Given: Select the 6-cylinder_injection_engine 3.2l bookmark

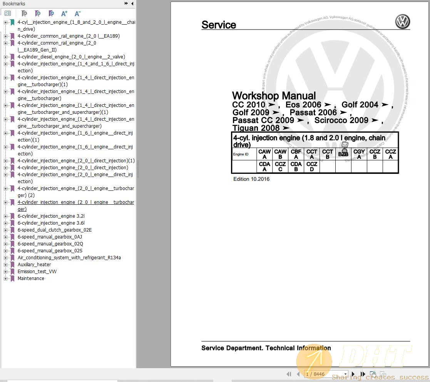Looking at the screenshot, I should pyautogui.click(x=51, y=216).
